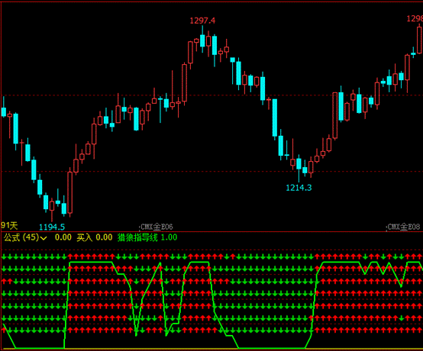Click the tall red candle near right edge

click(419, 40)
